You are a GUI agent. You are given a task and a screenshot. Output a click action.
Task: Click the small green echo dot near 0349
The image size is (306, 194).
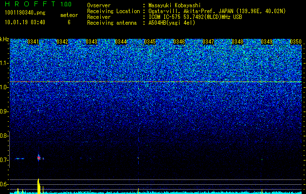pyautogui.click(x=262, y=160)
